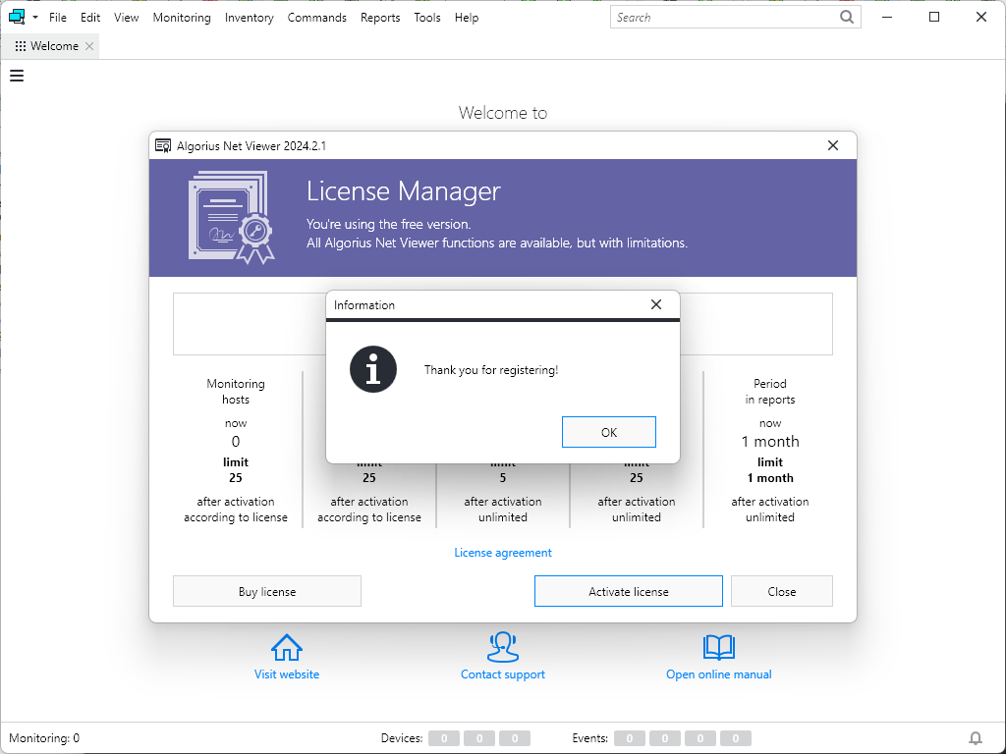Open the Inventory menu
Screen dimensions: 1006x754
[249, 18]
